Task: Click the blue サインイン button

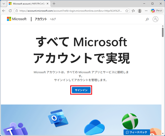Action: coord(81,90)
